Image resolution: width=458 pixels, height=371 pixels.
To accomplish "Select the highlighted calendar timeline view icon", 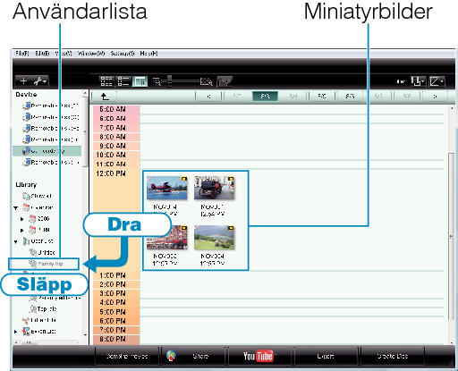I will pos(140,81).
